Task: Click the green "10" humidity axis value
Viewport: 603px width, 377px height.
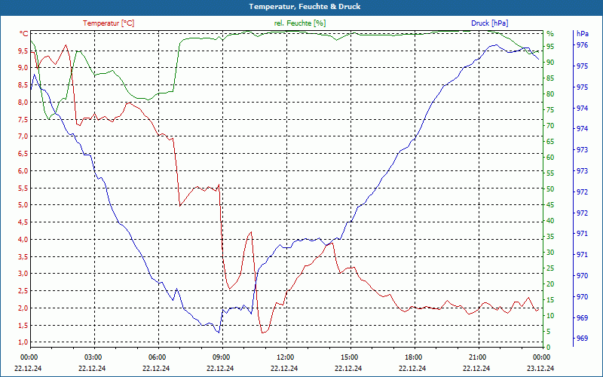Action: click(550, 316)
